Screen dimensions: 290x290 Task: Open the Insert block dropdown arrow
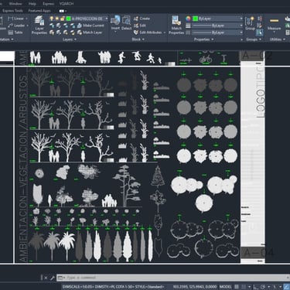pos(115,32)
